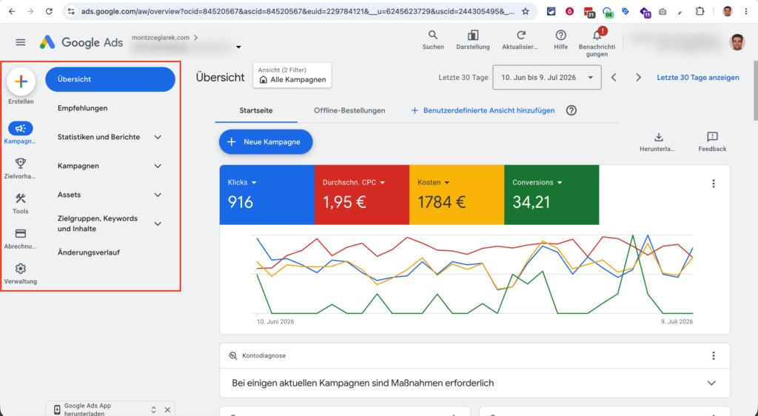
Task: Click the browser reload button
Action: 49,12
